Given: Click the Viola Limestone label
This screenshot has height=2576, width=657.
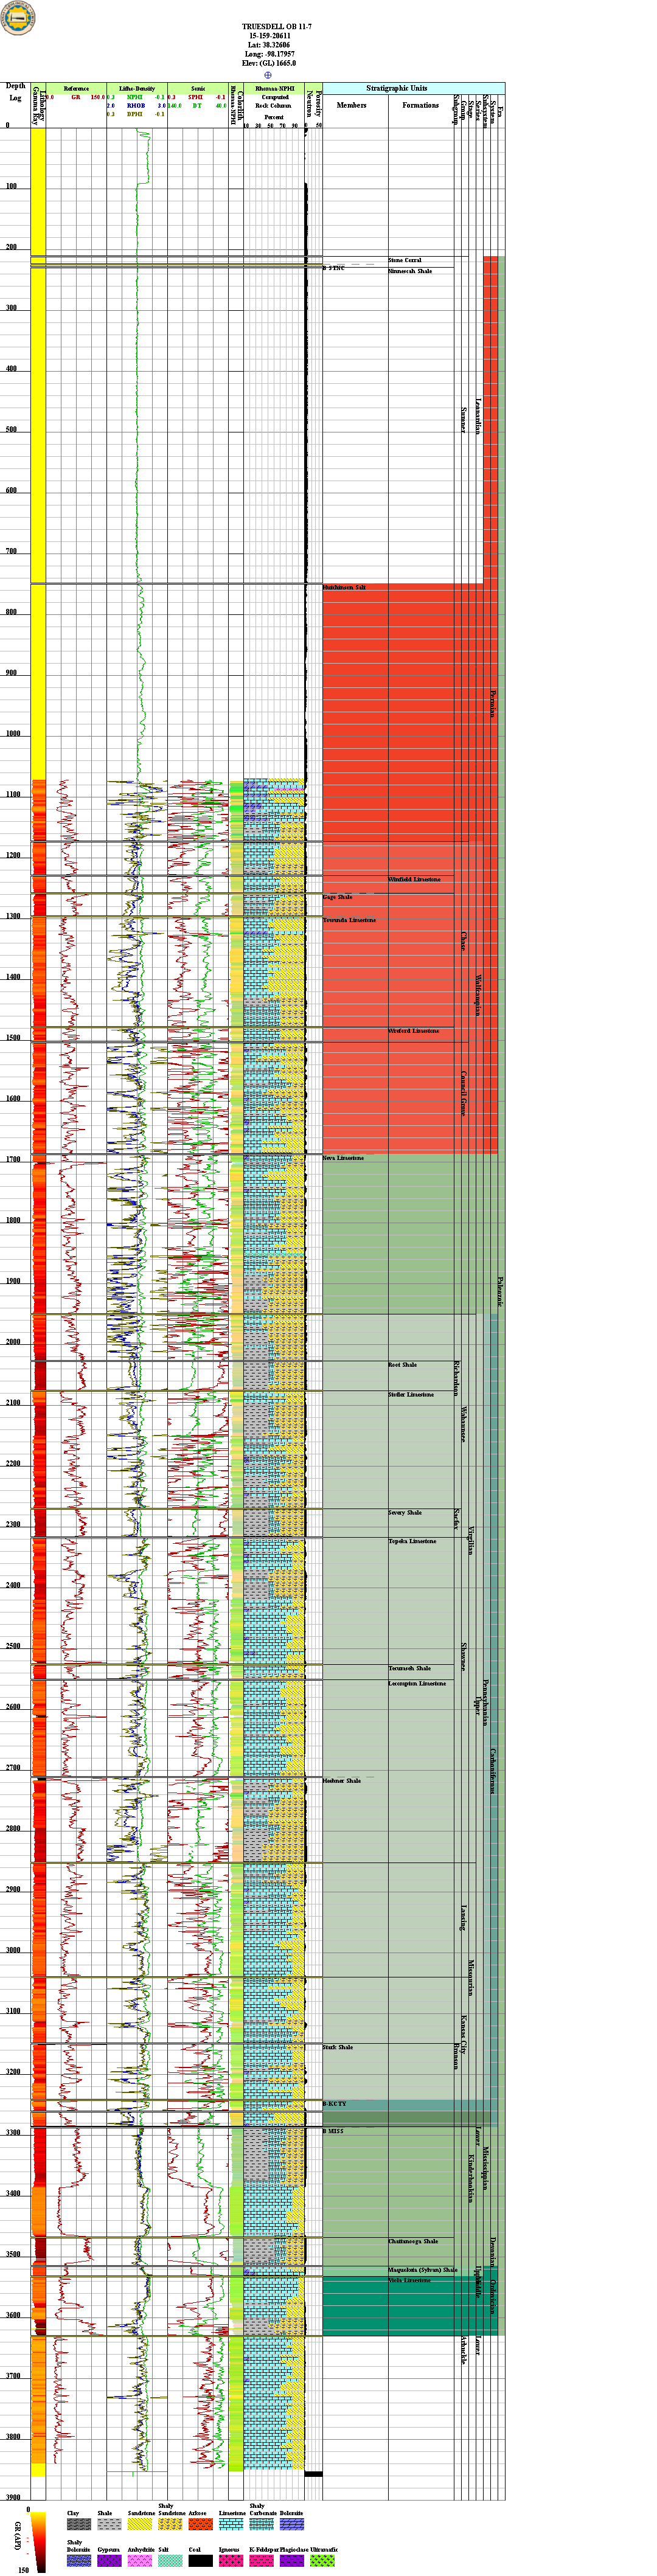Looking at the screenshot, I should [x=410, y=2280].
